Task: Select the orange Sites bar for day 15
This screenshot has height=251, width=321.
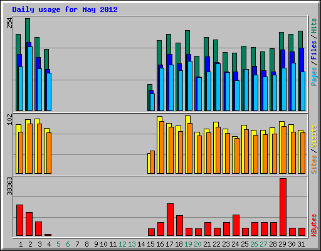Action: pos(152,162)
